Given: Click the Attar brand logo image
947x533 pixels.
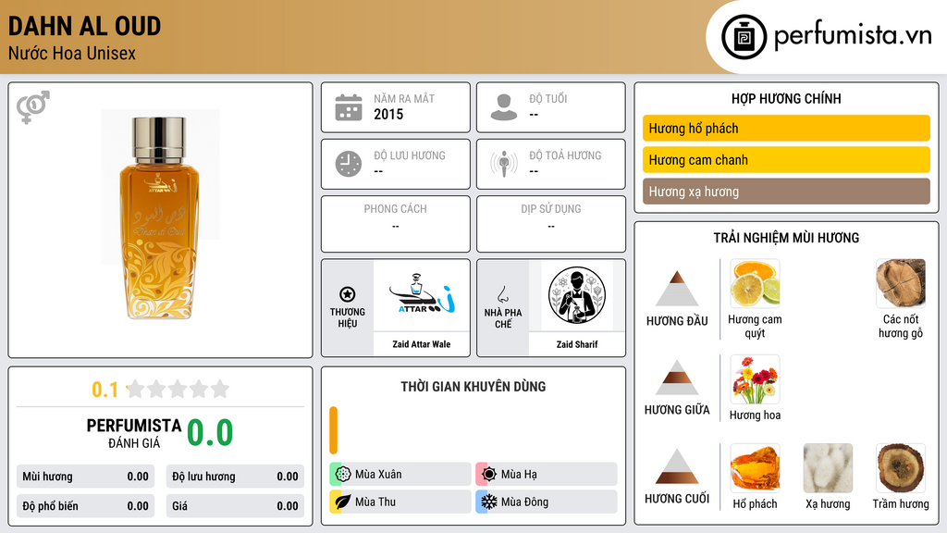Looking at the screenshot, I should click(422, 295).
